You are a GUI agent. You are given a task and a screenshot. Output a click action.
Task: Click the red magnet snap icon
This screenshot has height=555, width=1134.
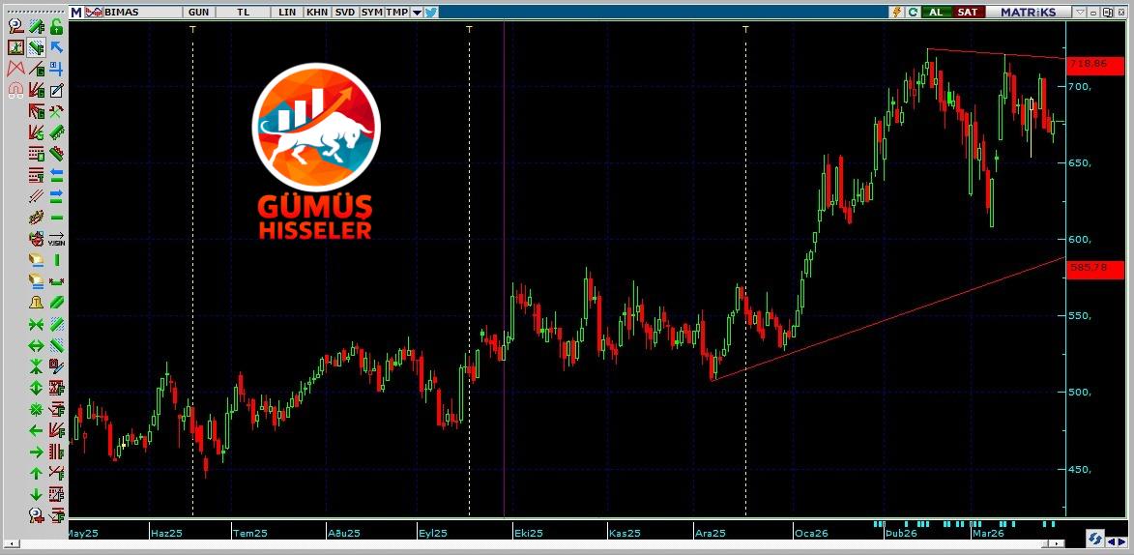point(15,91)
